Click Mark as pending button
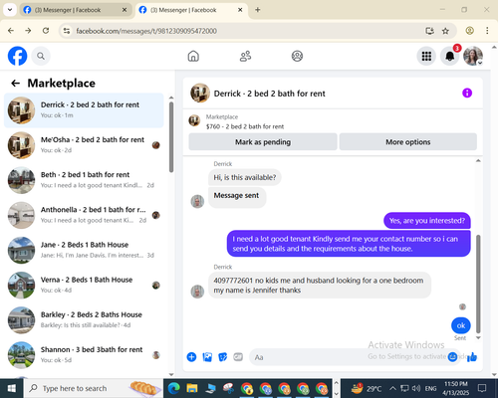 click(263, 142)
